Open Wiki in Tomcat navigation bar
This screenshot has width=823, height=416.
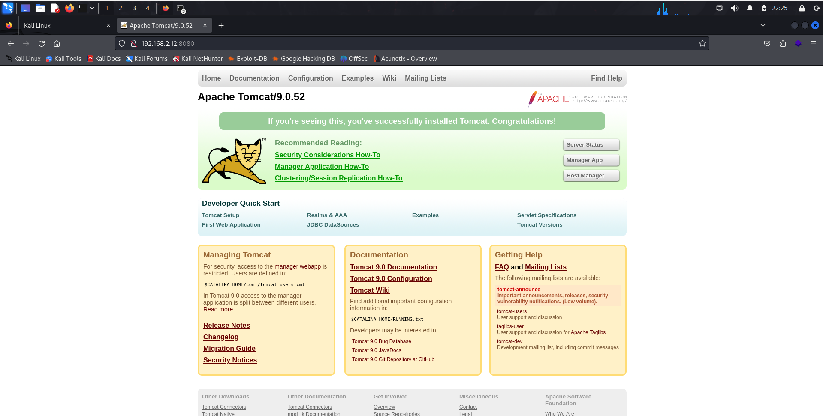click(389, 78)
